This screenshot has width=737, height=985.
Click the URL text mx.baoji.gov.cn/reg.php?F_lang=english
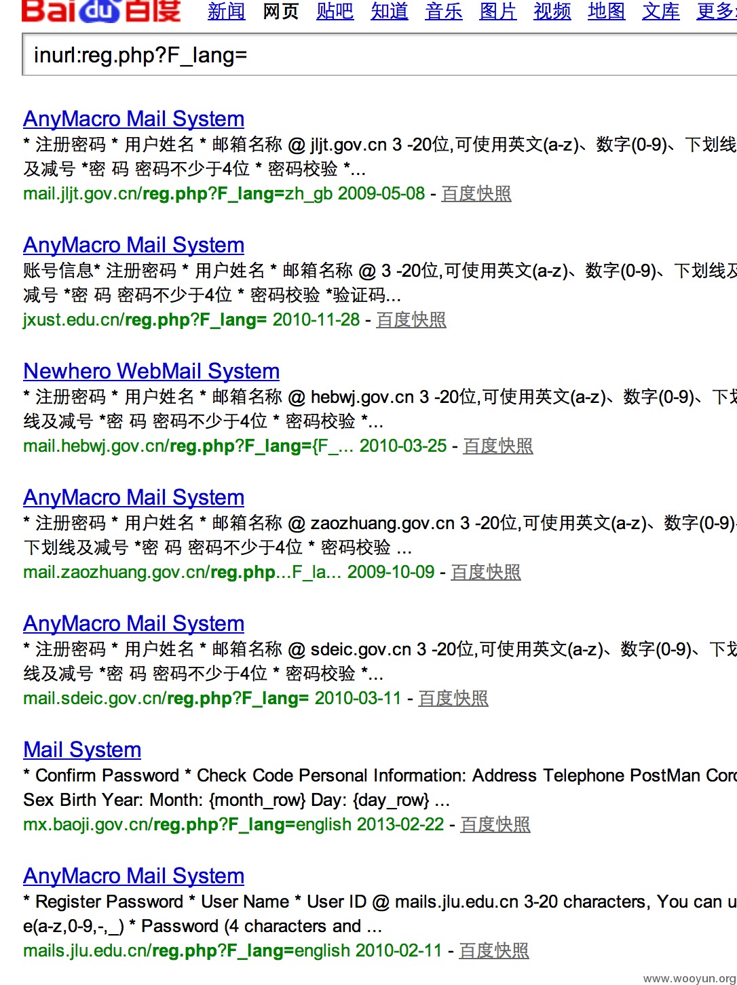pos(187,824)
